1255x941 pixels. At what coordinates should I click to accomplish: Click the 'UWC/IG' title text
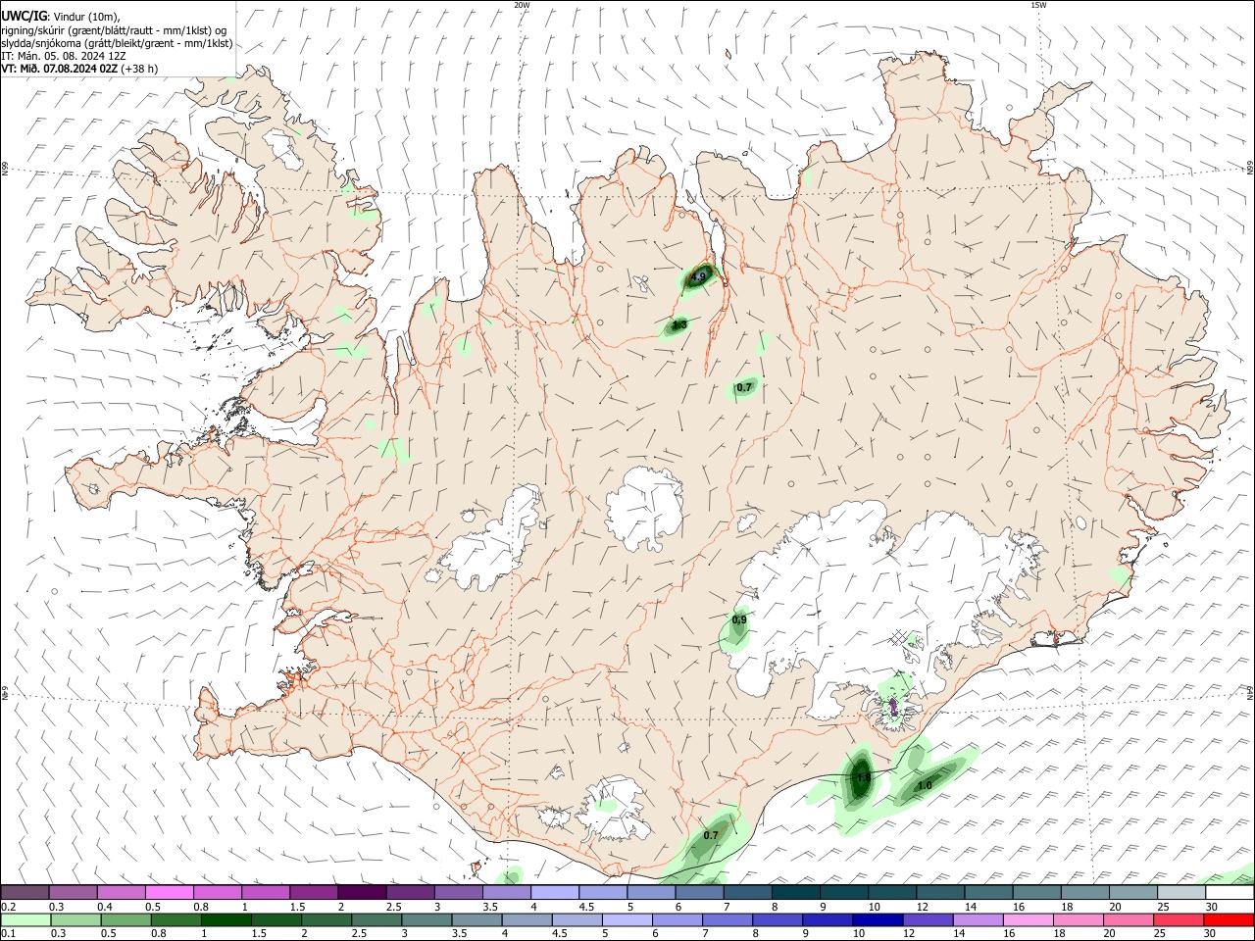click(24, 16)
